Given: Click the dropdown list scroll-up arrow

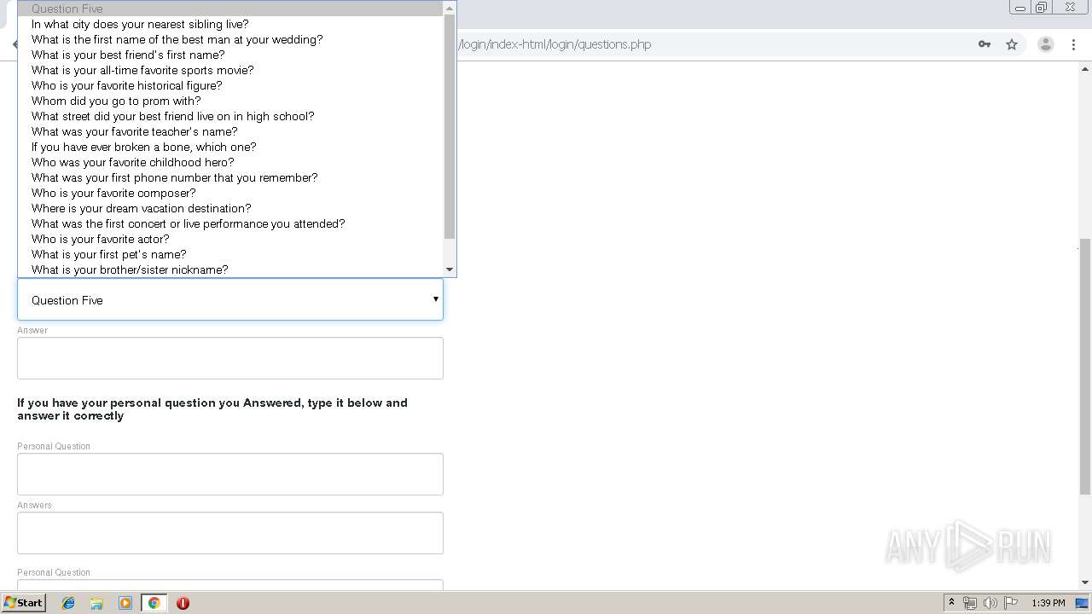Looking at the screenshot, I should pyautogui.click(x=450, y=9).
